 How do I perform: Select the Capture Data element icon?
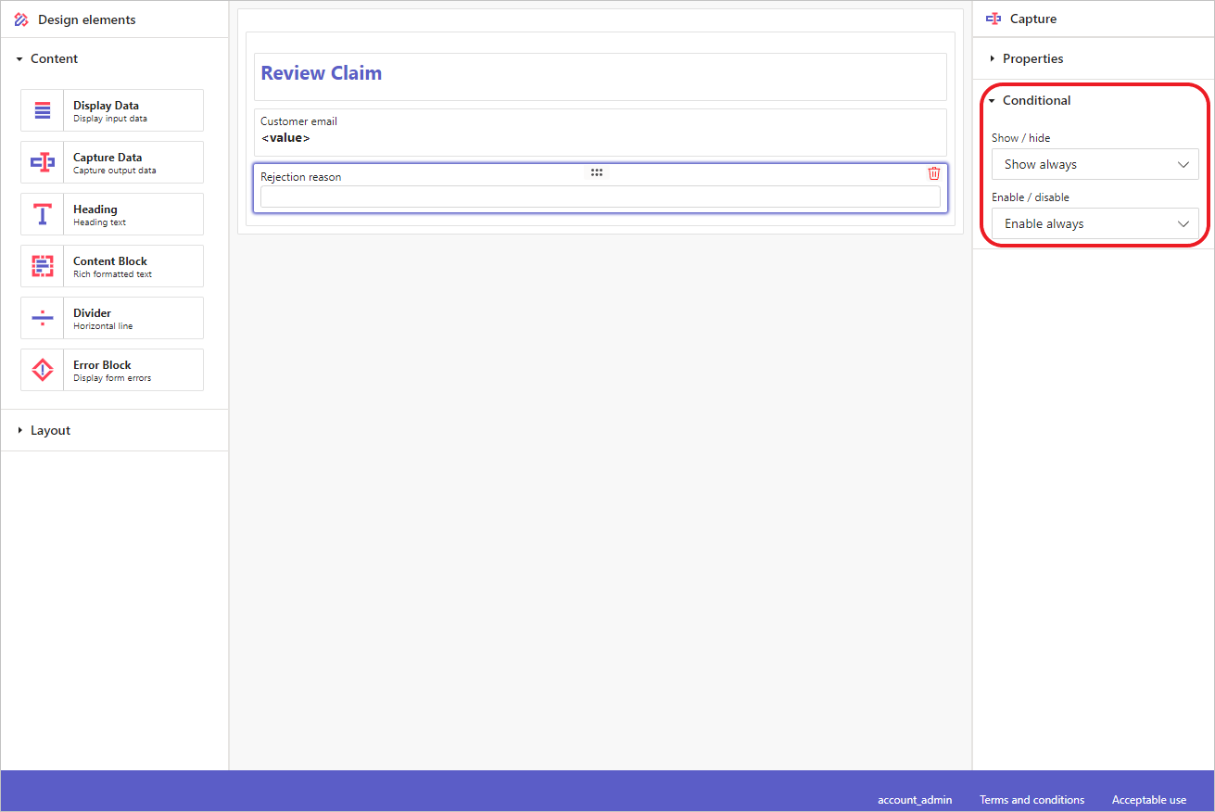[x=43, y=162]
